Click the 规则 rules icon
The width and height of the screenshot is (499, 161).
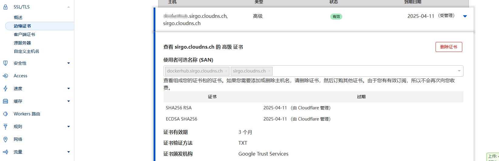click(5, 127)
